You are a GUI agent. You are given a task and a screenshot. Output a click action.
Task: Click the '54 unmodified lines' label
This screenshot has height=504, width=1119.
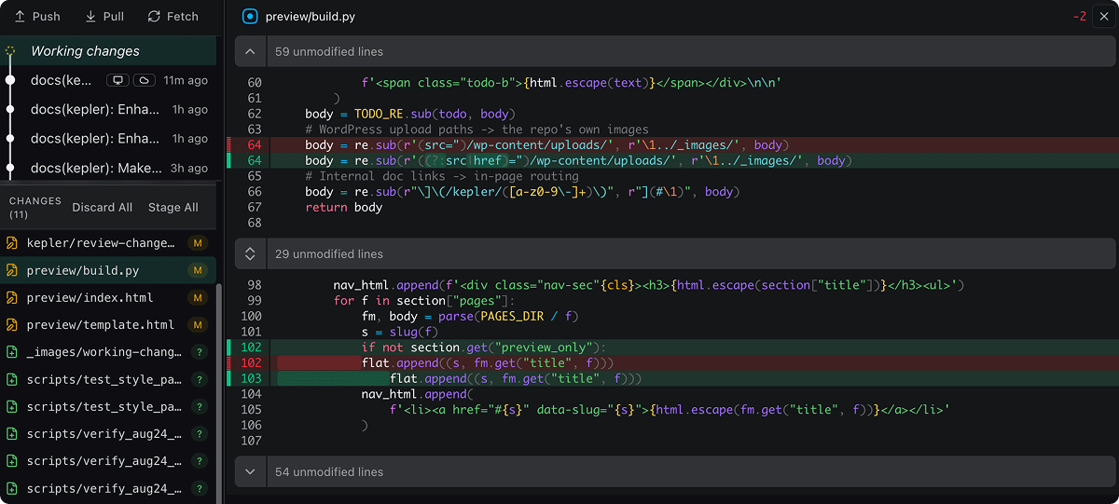(x=328, y=472)
